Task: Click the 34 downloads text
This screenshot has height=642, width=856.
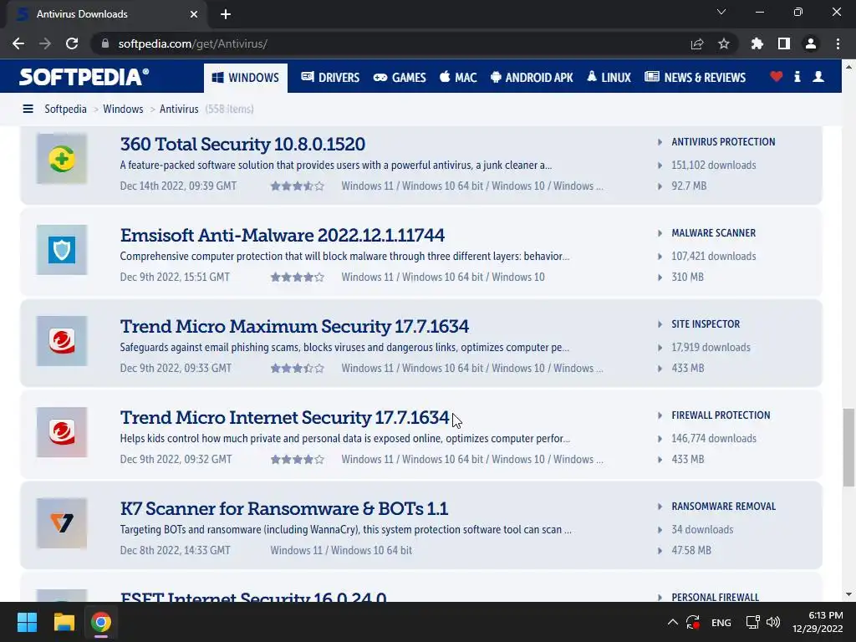Action: coord(702,529)
